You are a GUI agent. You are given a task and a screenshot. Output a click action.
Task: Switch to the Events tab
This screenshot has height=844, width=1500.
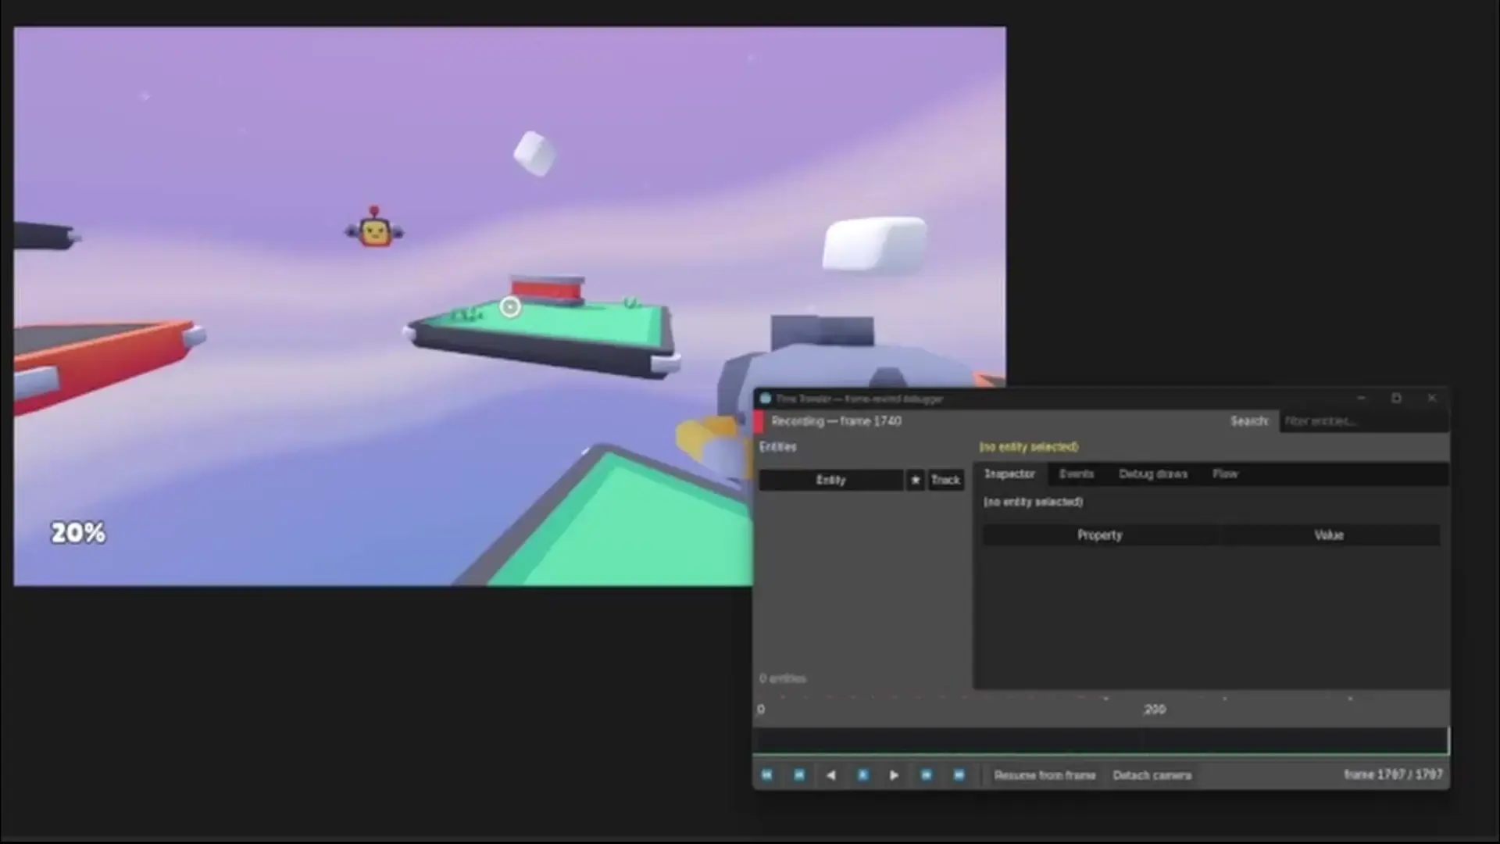[x=1076, y=474]
